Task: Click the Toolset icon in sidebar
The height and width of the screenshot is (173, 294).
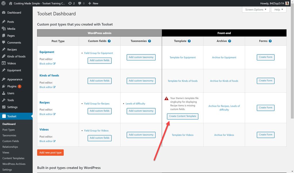Action: click(4, 116)
